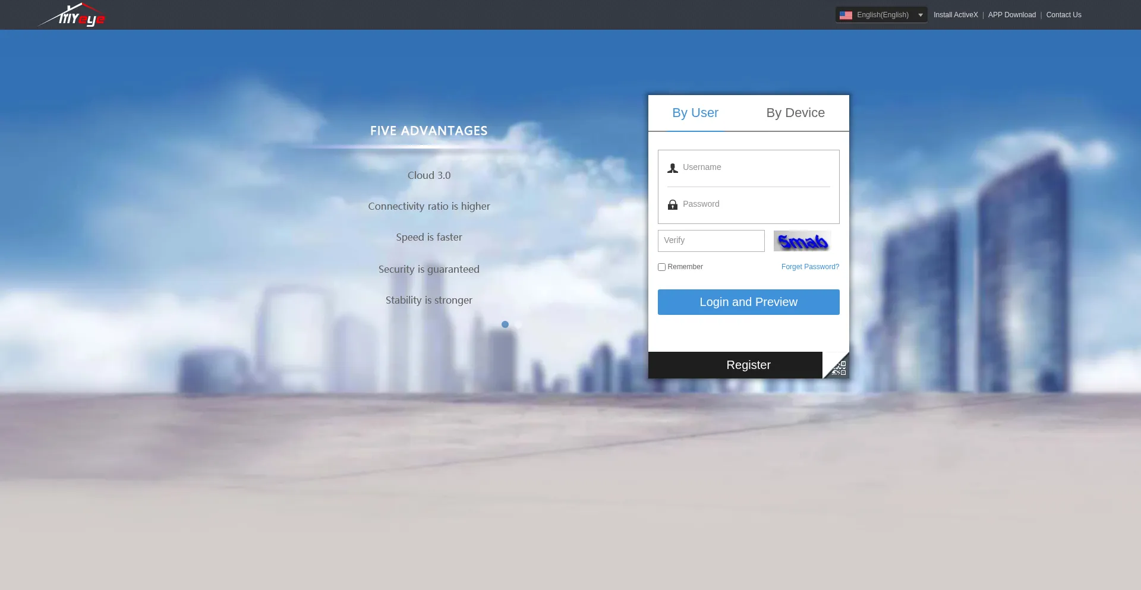Focus the Username input field
1141x590 pixels.
(755, 168)
